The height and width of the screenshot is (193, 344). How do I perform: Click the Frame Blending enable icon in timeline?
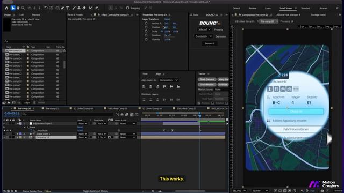tap(127, 114)
